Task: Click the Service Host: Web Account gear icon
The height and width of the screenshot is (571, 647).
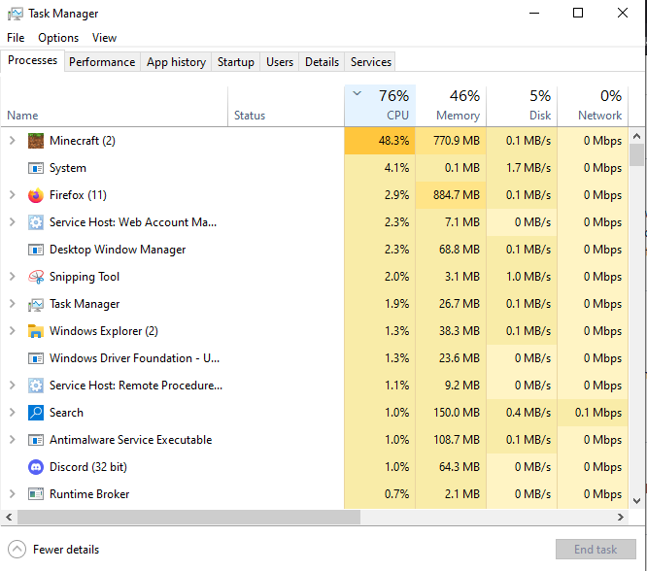Action: [x=36, y=222]
